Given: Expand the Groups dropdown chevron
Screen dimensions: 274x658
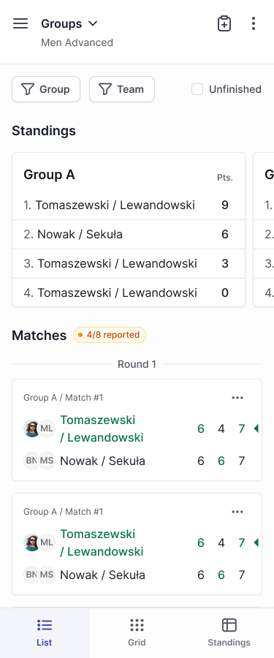Looking at the screenshot, I should tap(93, 23).
